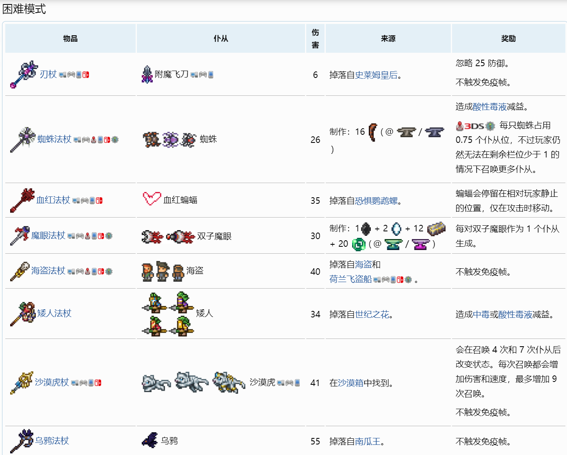Click the 血红蝙蝠 heart-shaped bat icon
The width and height of the screenshot is (567, 455).
152,199
